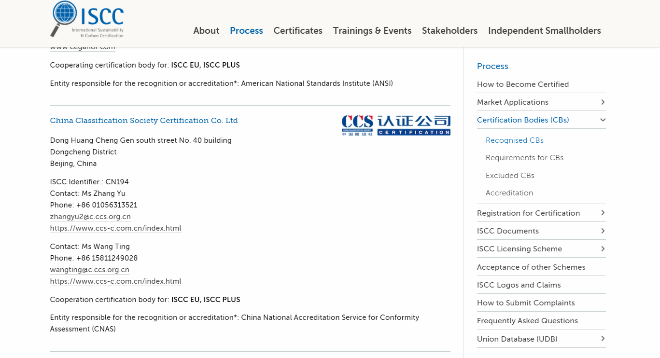This screenshot has height=358, width=660.
Task: Expand the Union Database (UDB) arrow
Action: tap(603, 339)
